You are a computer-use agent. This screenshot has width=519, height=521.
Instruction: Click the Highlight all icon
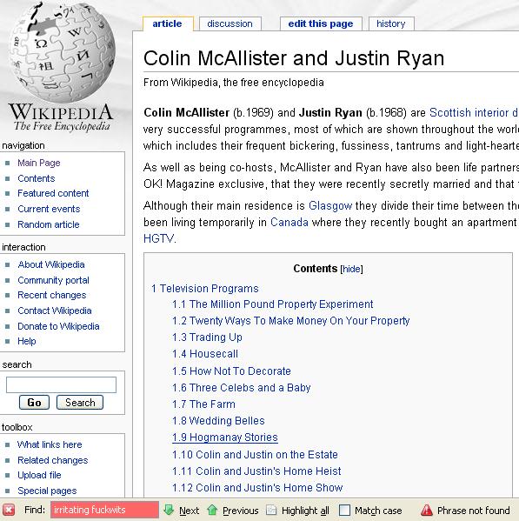(271, 510)
